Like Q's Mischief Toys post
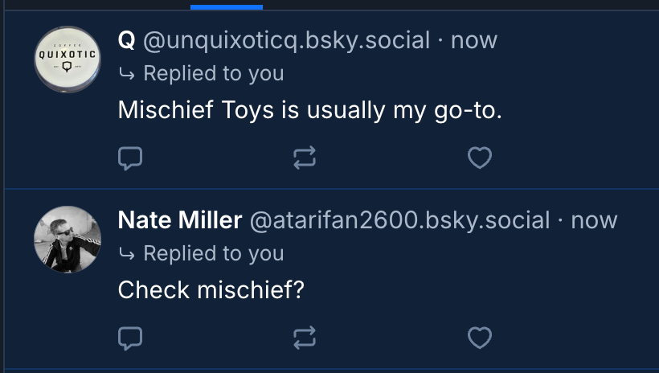659x373 pixels. click(x=480, y=158)
